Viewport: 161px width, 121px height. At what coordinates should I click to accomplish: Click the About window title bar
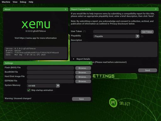point(36,9)
